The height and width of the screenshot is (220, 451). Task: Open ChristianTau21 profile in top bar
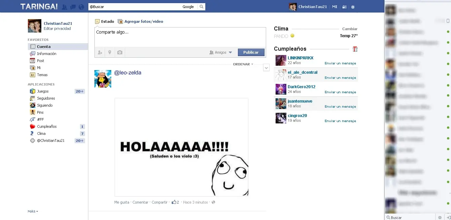pyautogui.click(x=308, y=7)
